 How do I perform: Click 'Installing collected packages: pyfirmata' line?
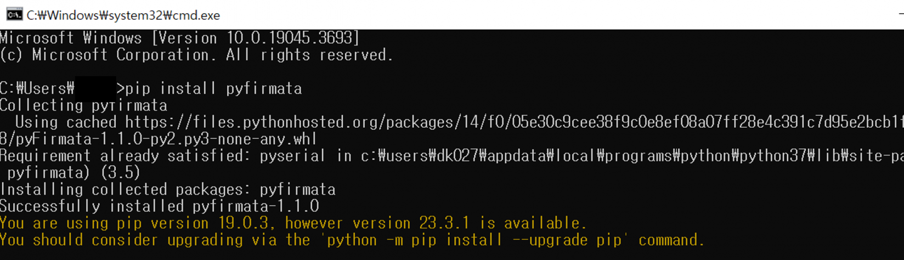(167, 190)
